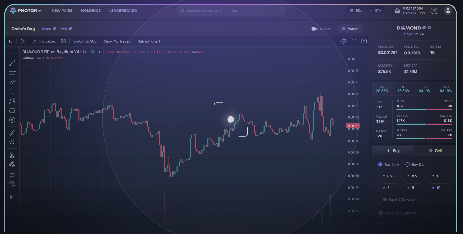
Task: Open the zoom-in chart tool
Action: click(x=12, y=142)
